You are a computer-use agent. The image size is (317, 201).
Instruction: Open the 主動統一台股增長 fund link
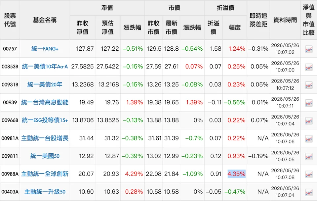[45, 138]
